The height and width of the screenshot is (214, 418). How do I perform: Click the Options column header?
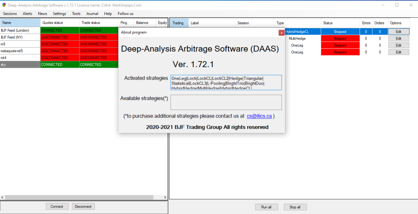399,23
